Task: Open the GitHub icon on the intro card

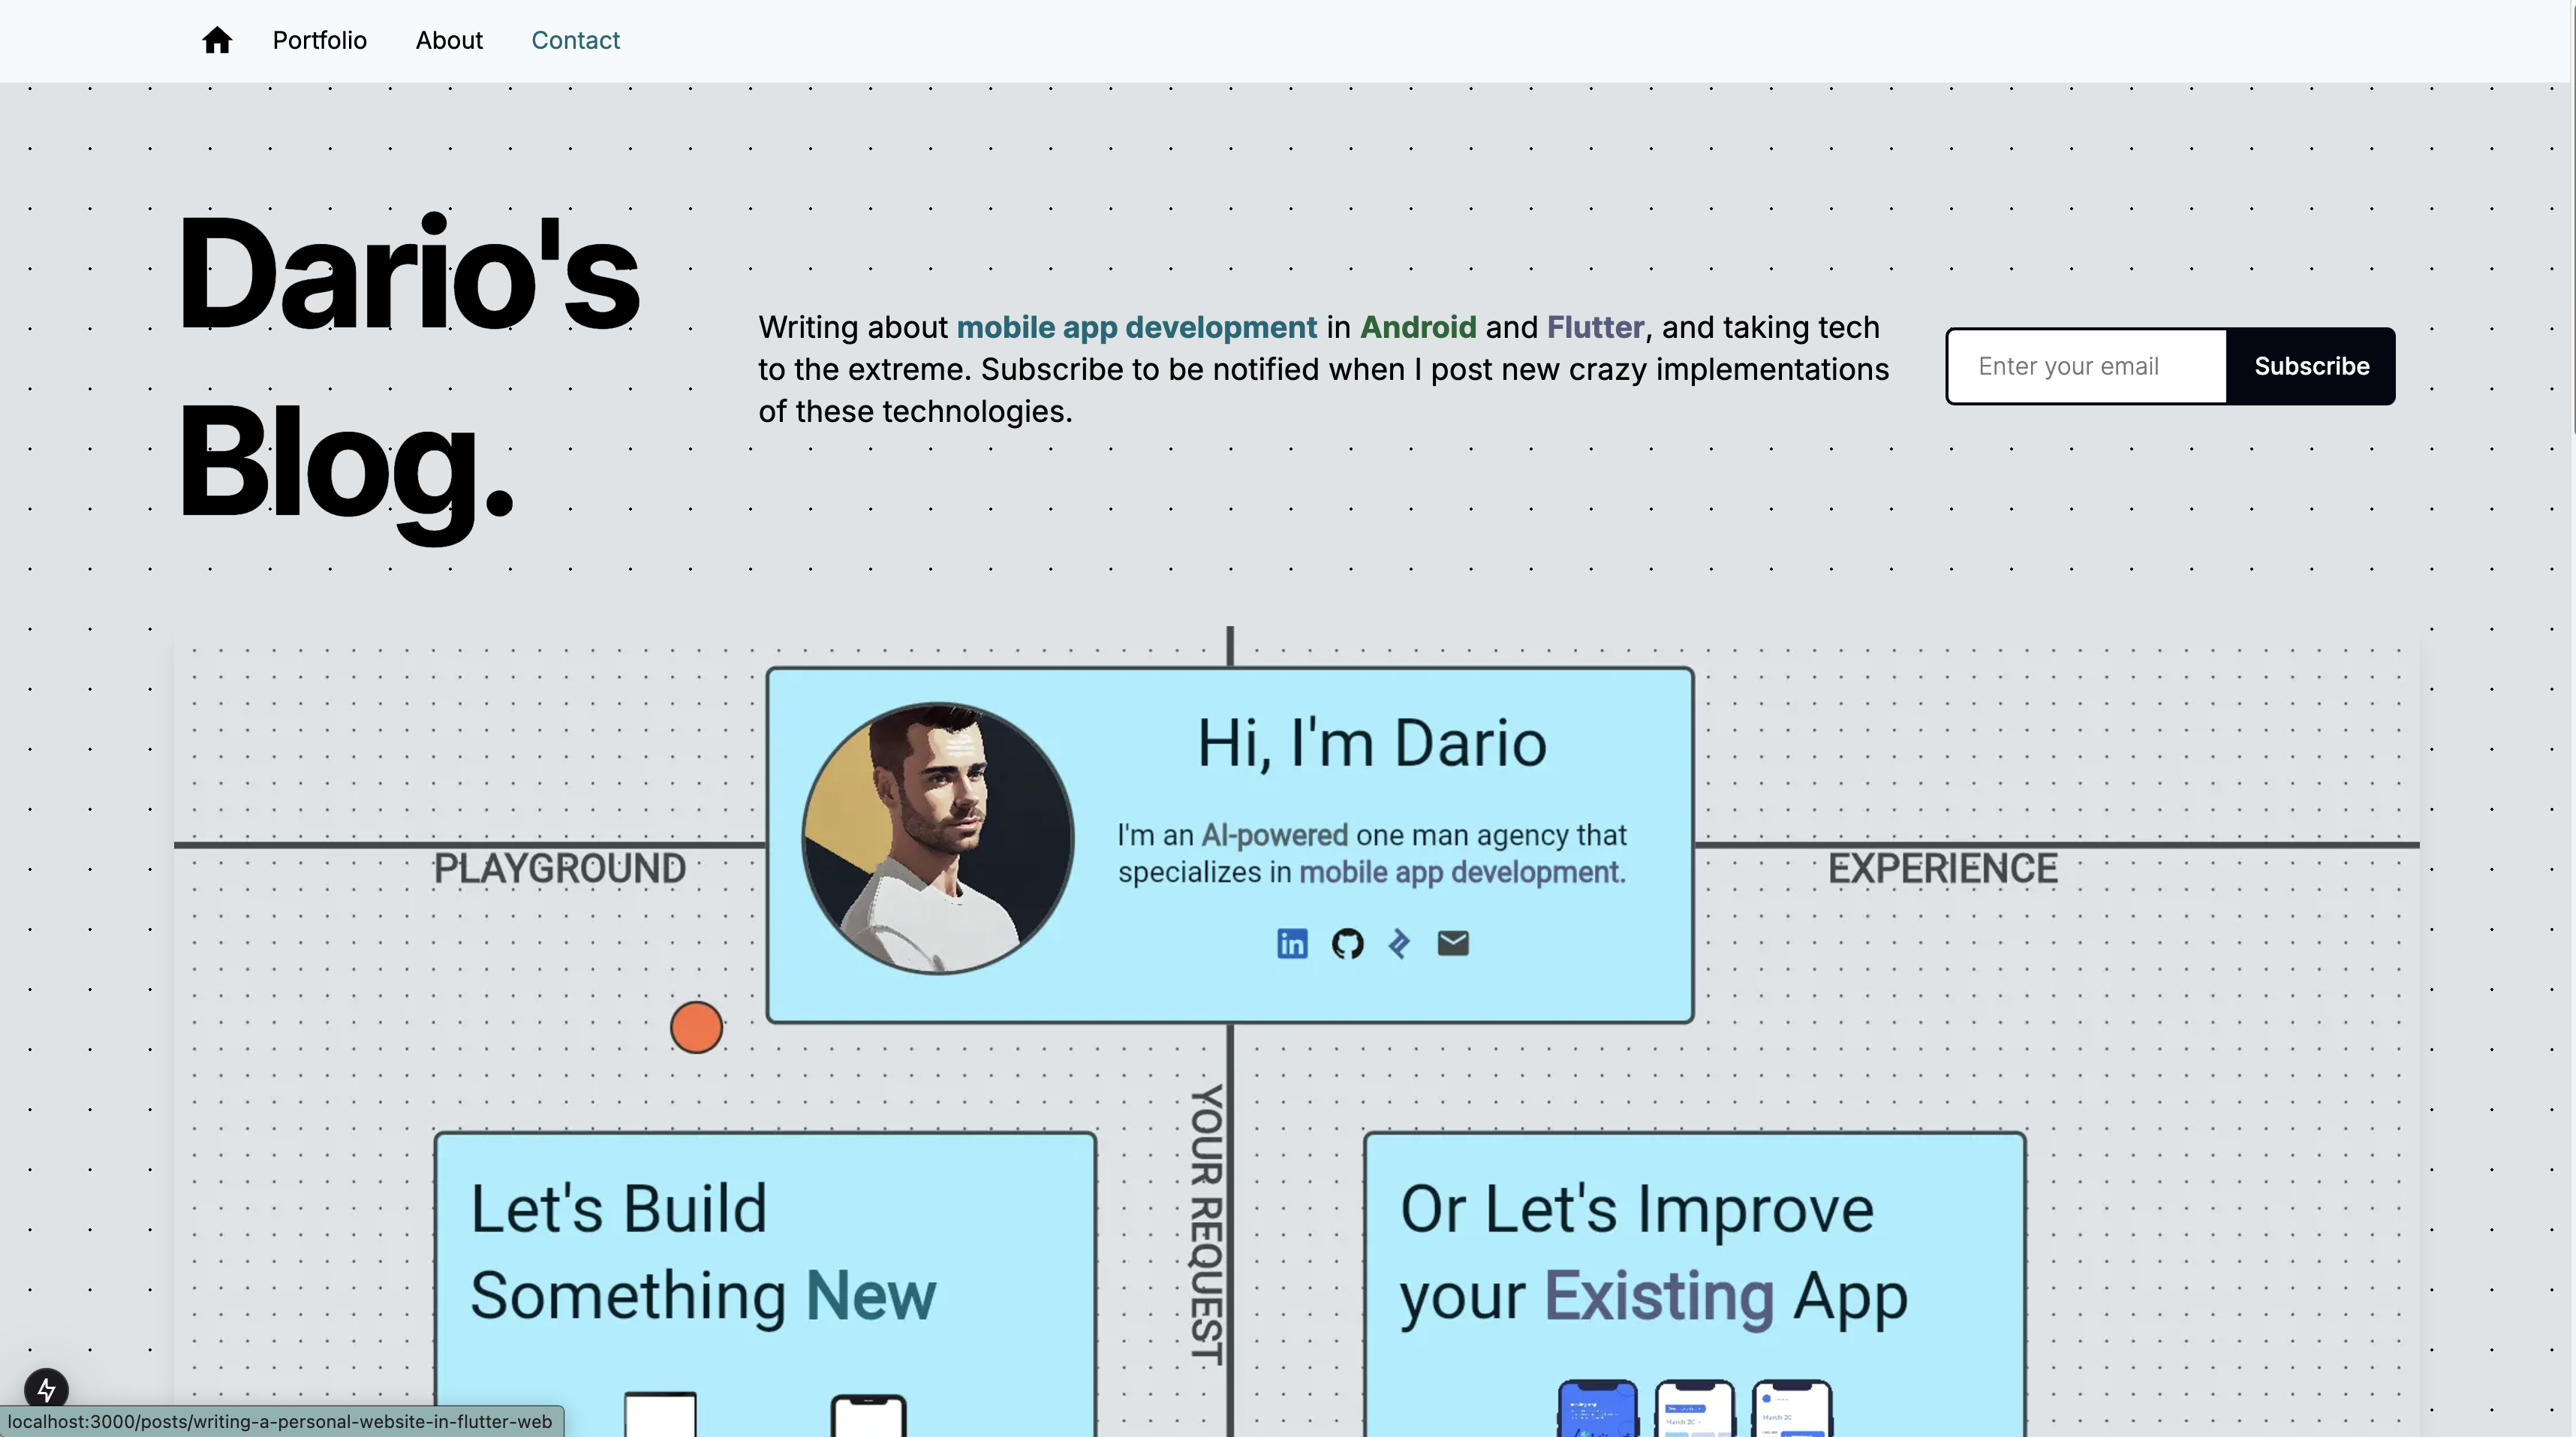Action: pyautogui.click(x=1347, y=943)
